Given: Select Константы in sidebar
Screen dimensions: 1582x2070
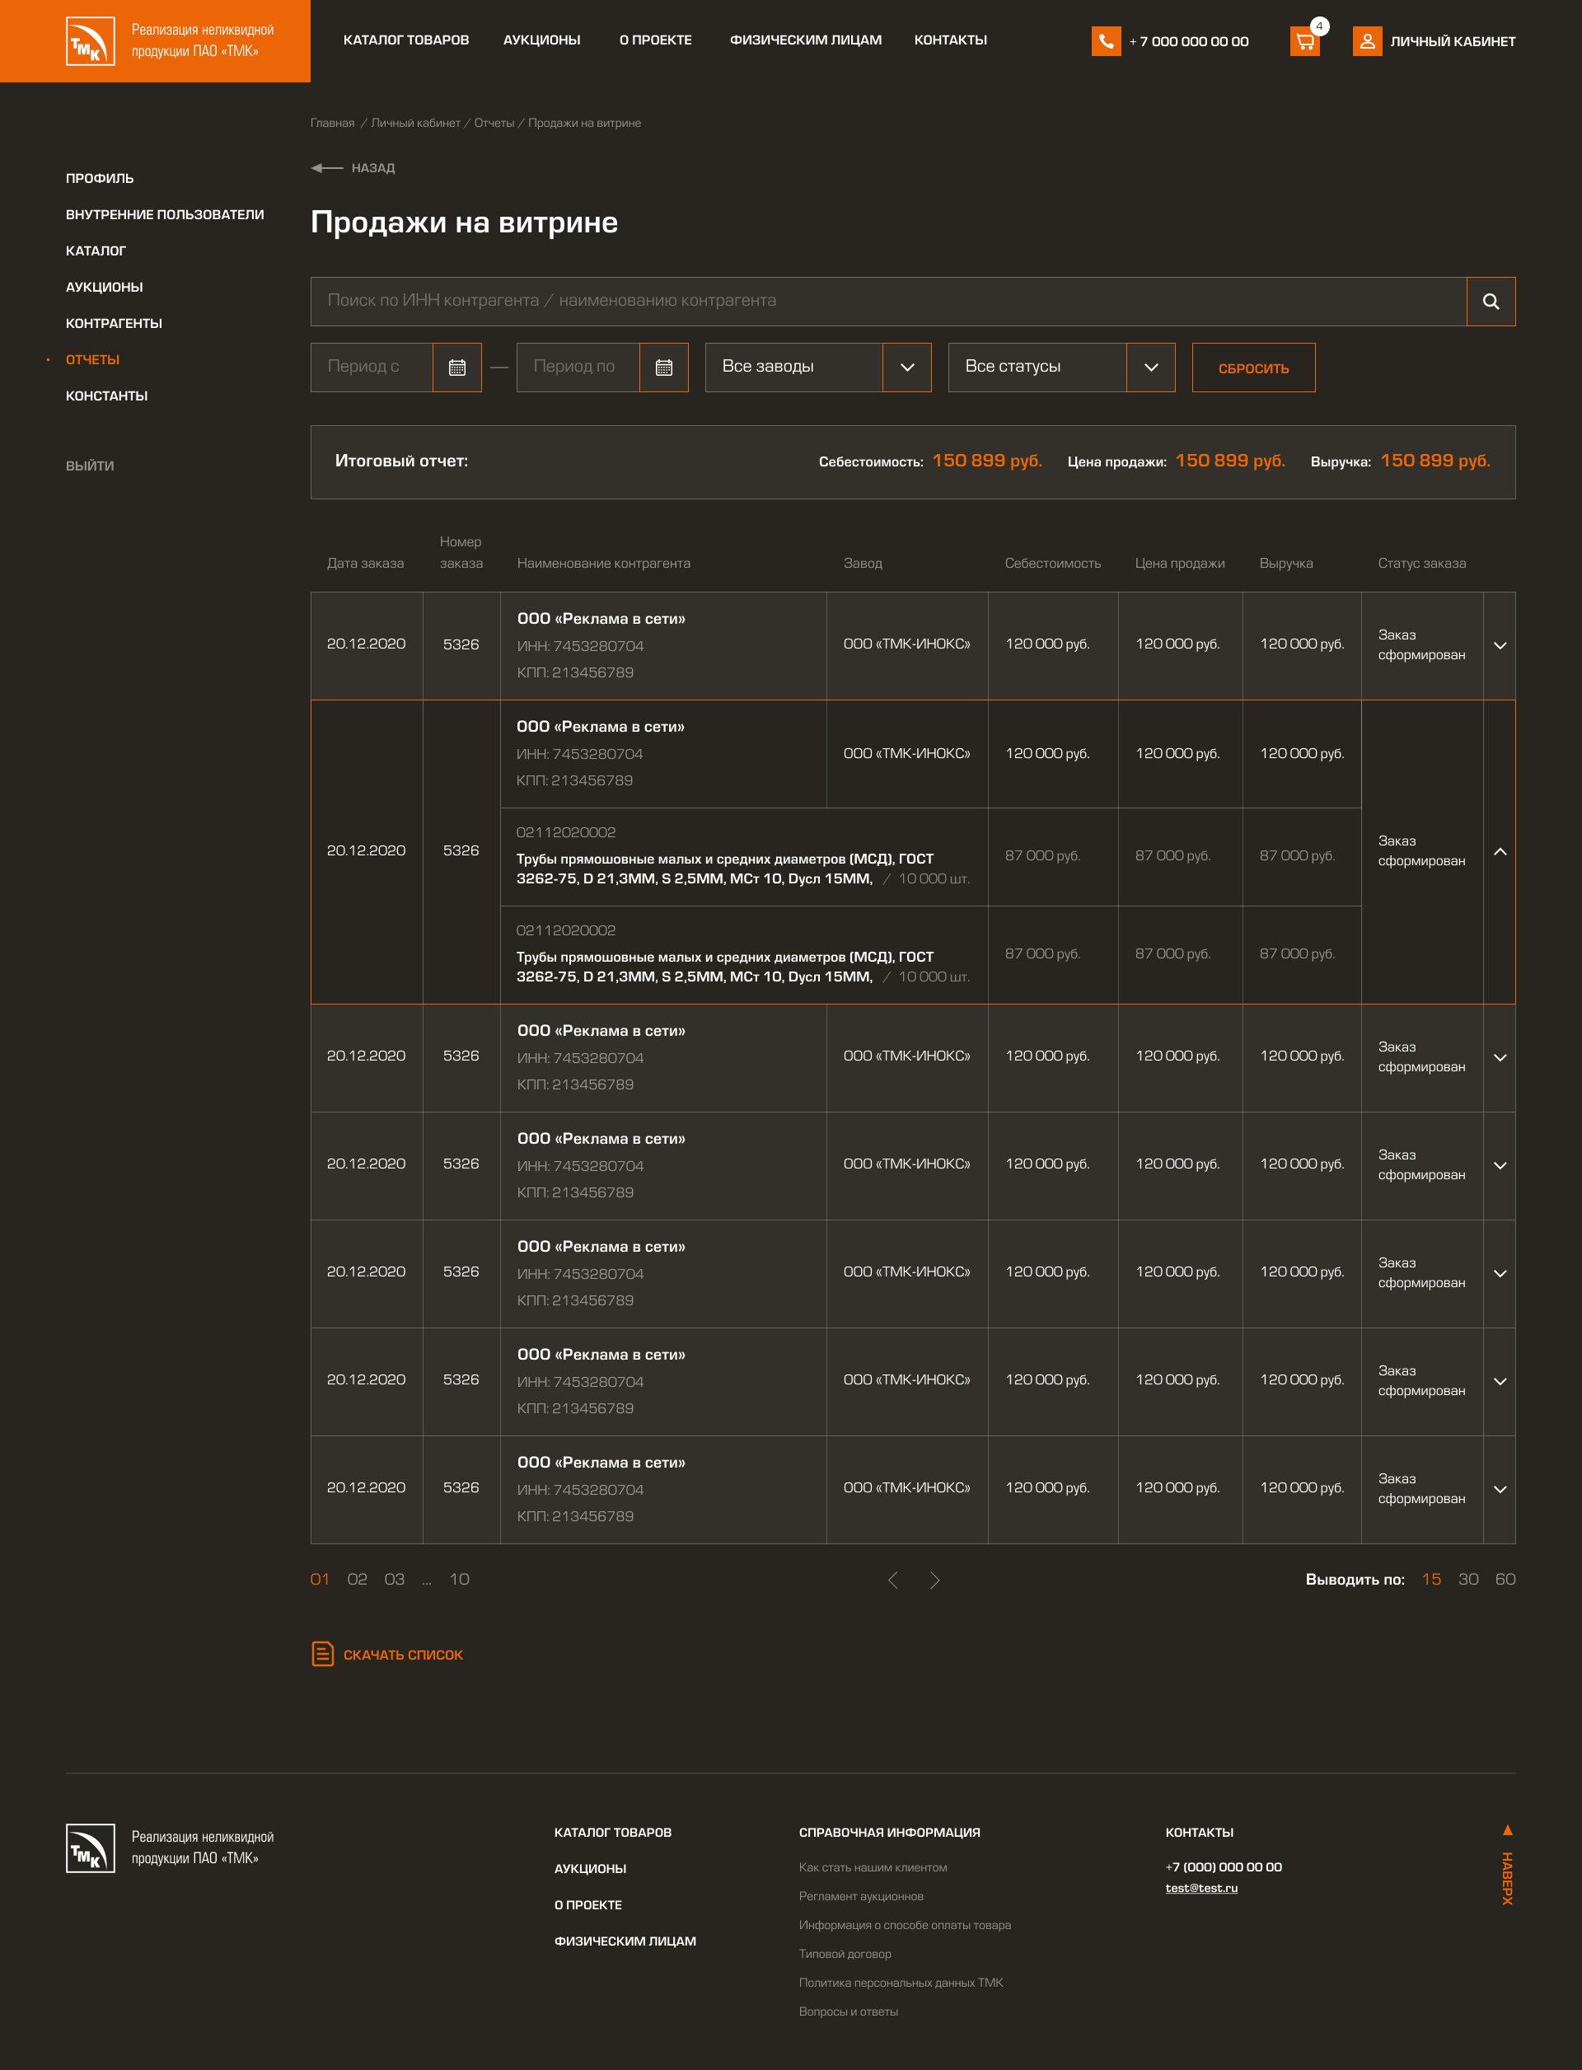Looking at the screenshot, I should pyautogui.click(x=106, y=396).
